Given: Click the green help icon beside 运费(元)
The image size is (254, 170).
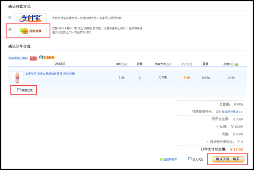Looking at the screenshot, I should (x=237, y=65).
